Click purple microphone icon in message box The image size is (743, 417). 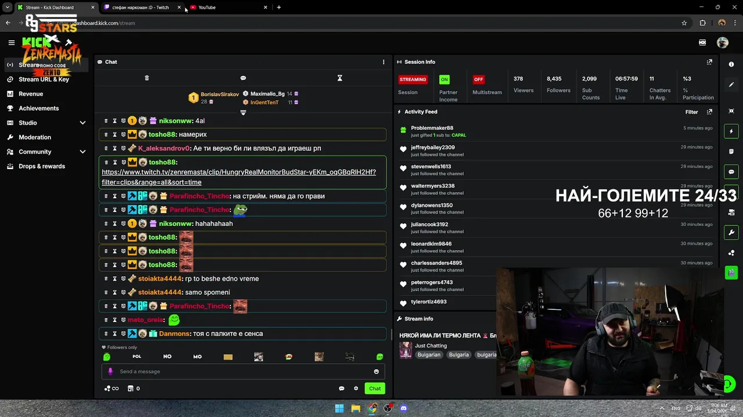110,372
